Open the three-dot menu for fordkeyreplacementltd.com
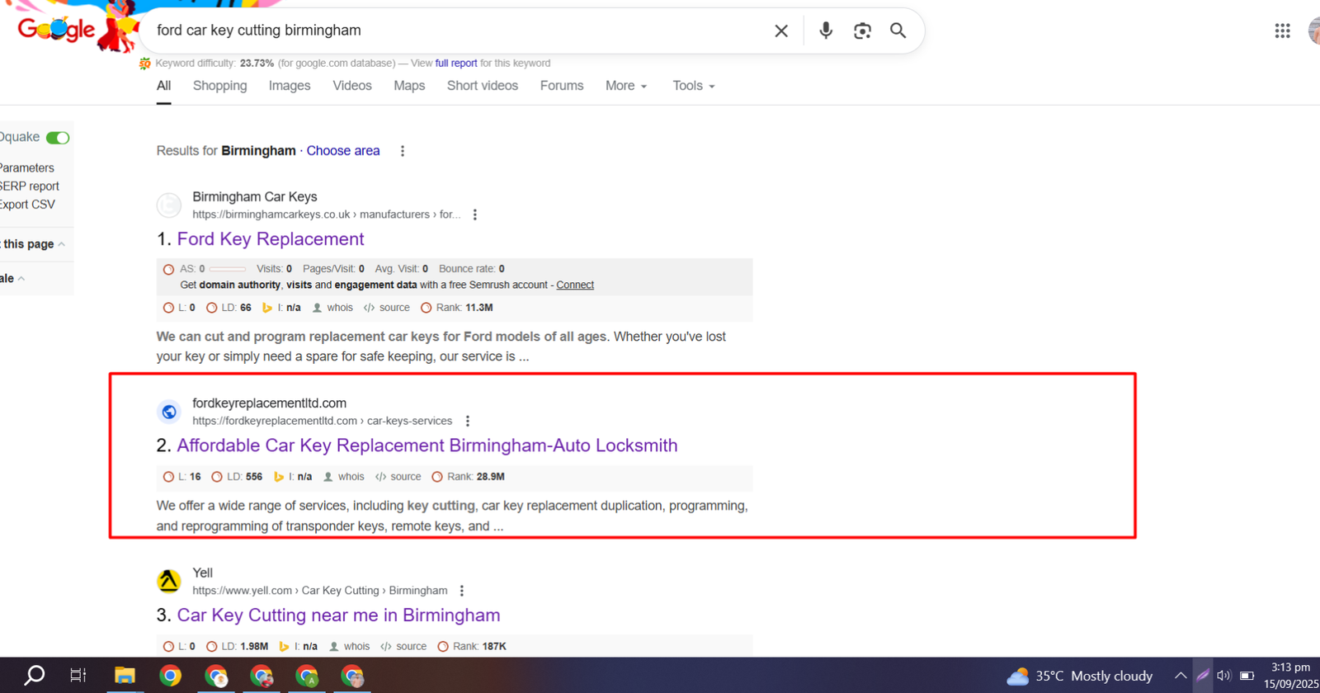The width and height of the screenshot is (1320, 693). tap(468, 421)
